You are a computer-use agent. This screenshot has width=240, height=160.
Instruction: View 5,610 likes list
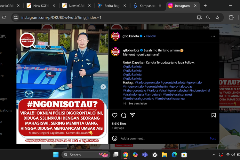pyautogui.click(x=119, y=124)
